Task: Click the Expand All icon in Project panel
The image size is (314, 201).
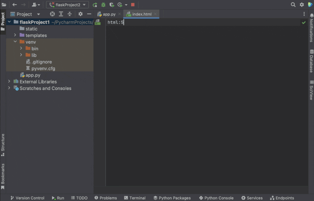Action: click(x=61, y=14)
